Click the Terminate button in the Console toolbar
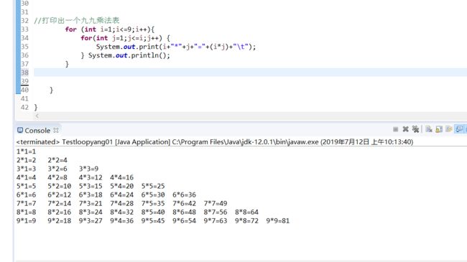 click(x=396, y=129)
